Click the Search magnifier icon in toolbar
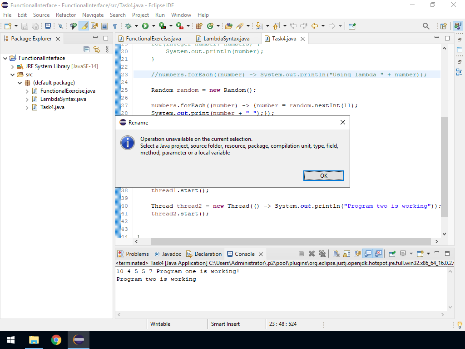This screenshot has width=465, height=349. (425, 26)
